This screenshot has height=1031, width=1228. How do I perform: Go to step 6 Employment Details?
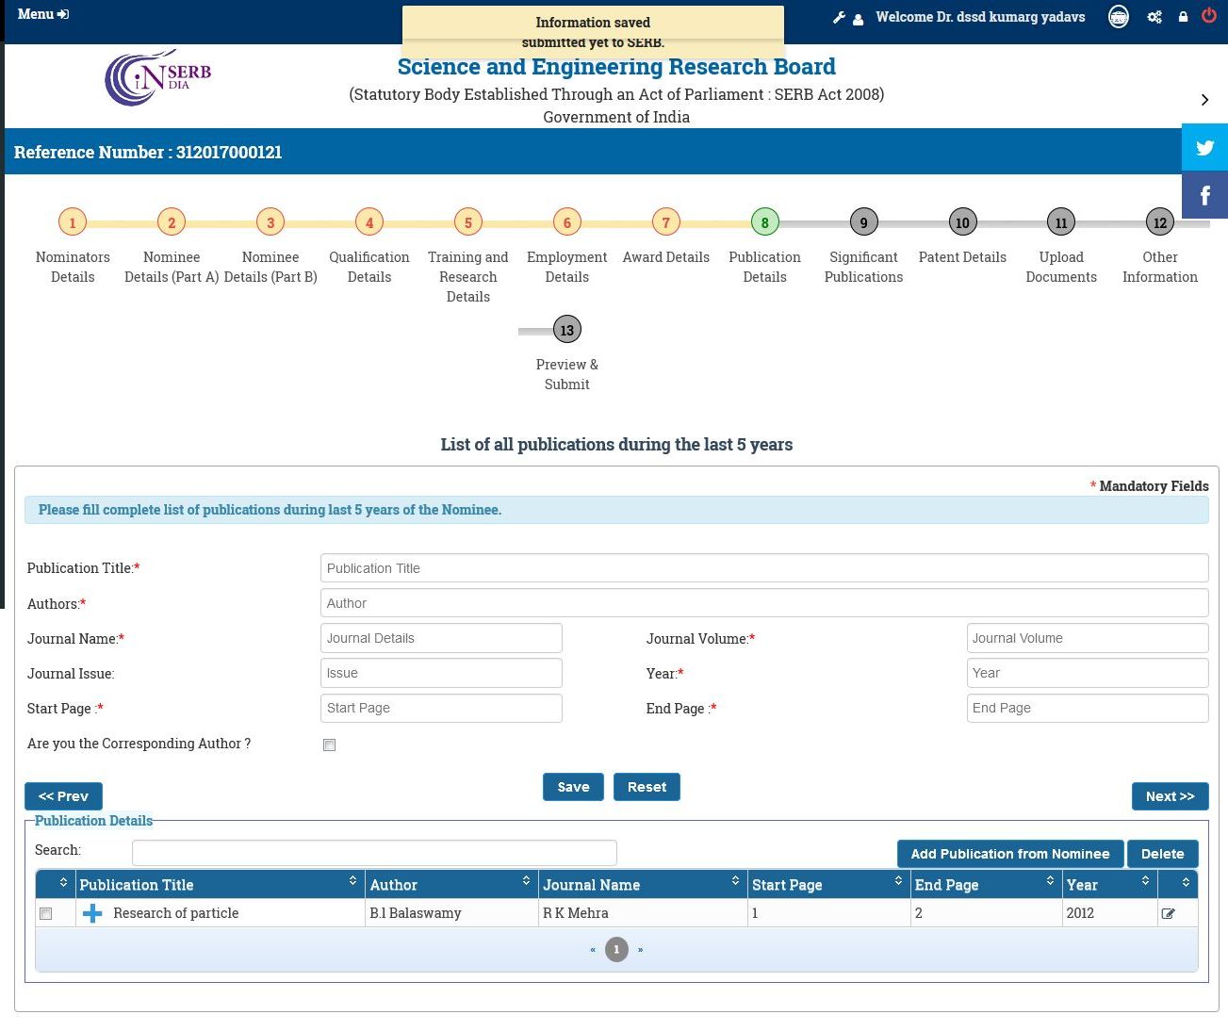[x=567, y=222]
